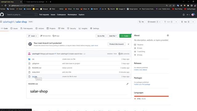Switch to the Settings tab
The width and height of the screenshot is (197, 111).
94,28
